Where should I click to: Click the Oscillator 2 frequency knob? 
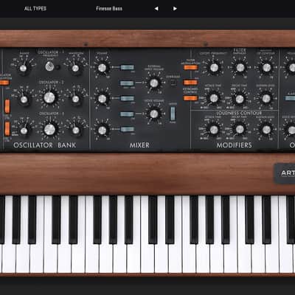[x=49, y=97]
